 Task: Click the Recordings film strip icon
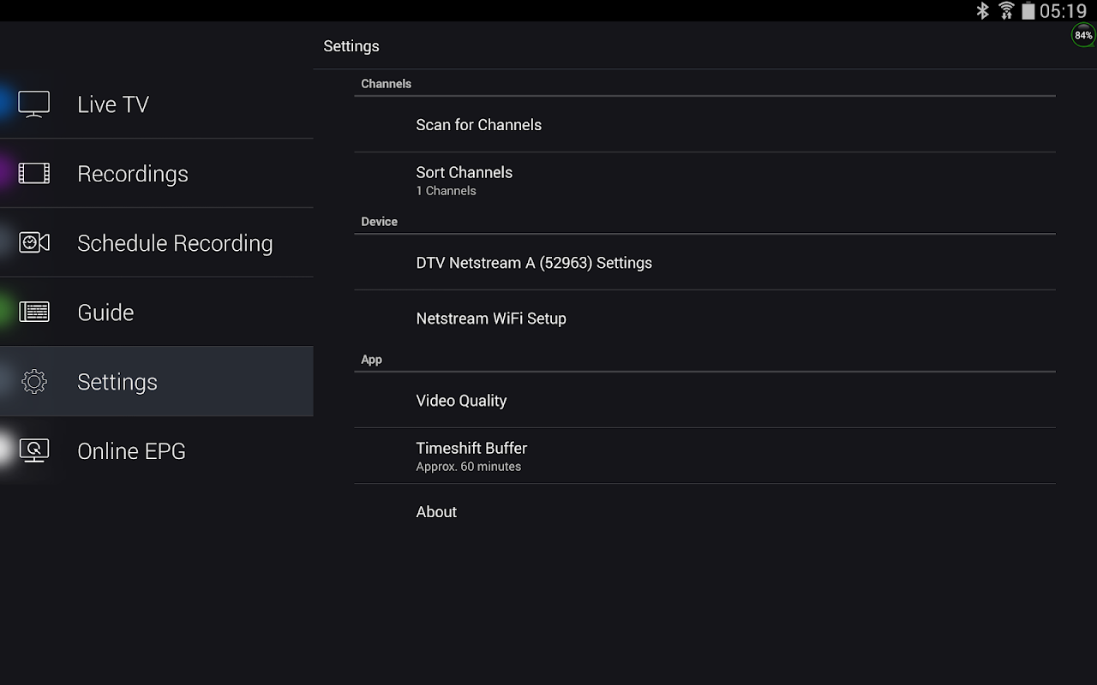click(x=34, y=174)
